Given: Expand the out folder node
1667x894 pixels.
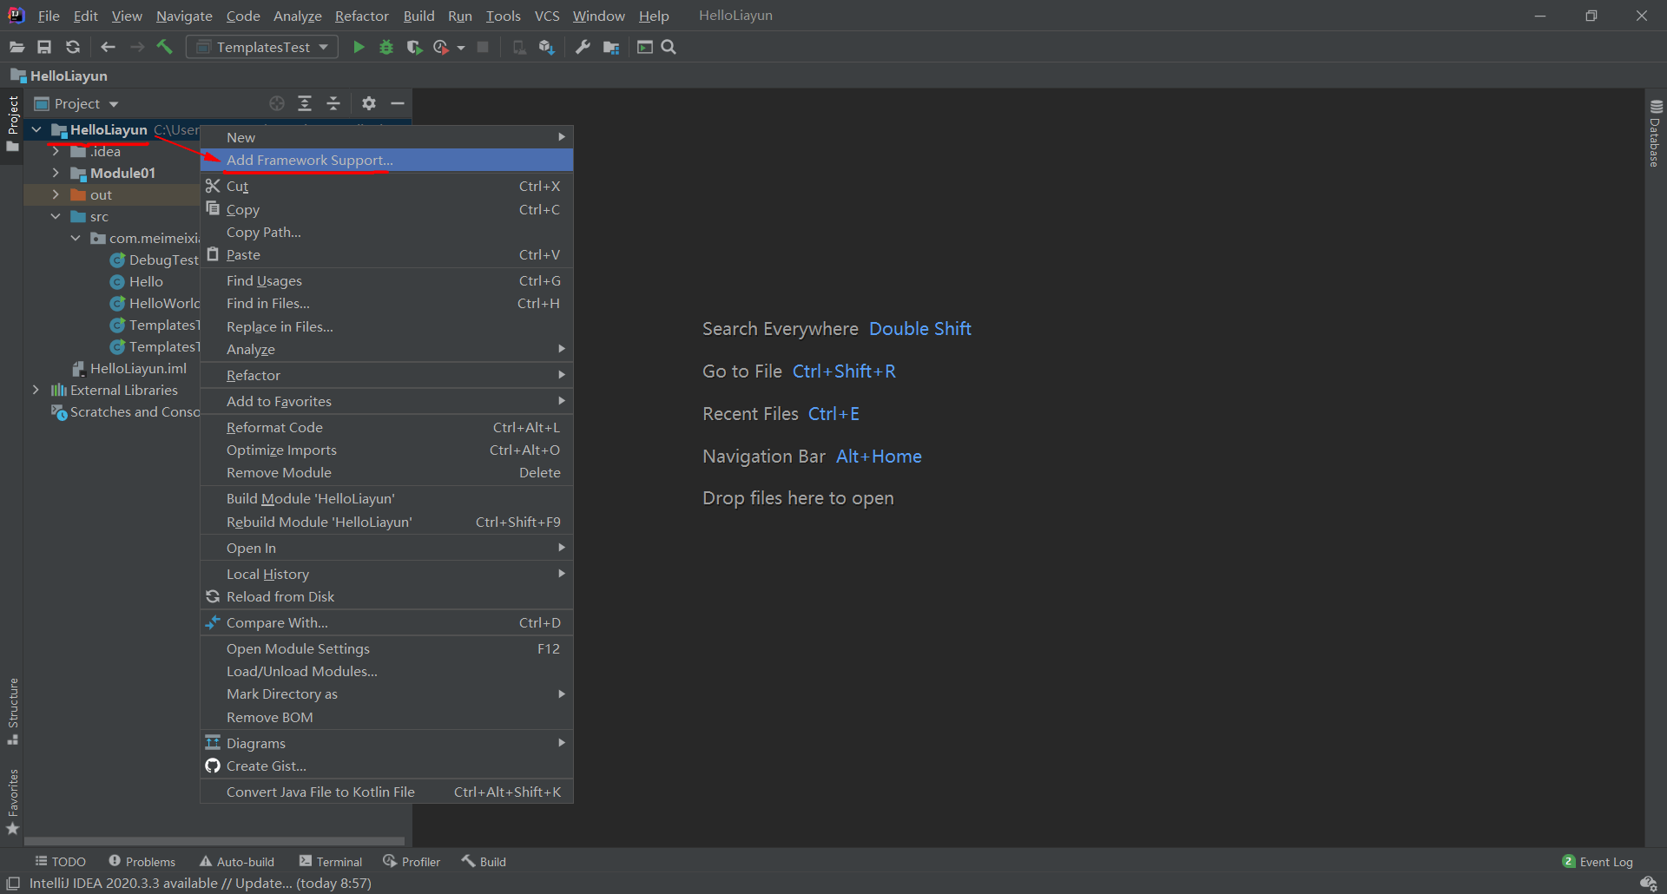Looking at the screenshot, I should [x=56, y=194].
